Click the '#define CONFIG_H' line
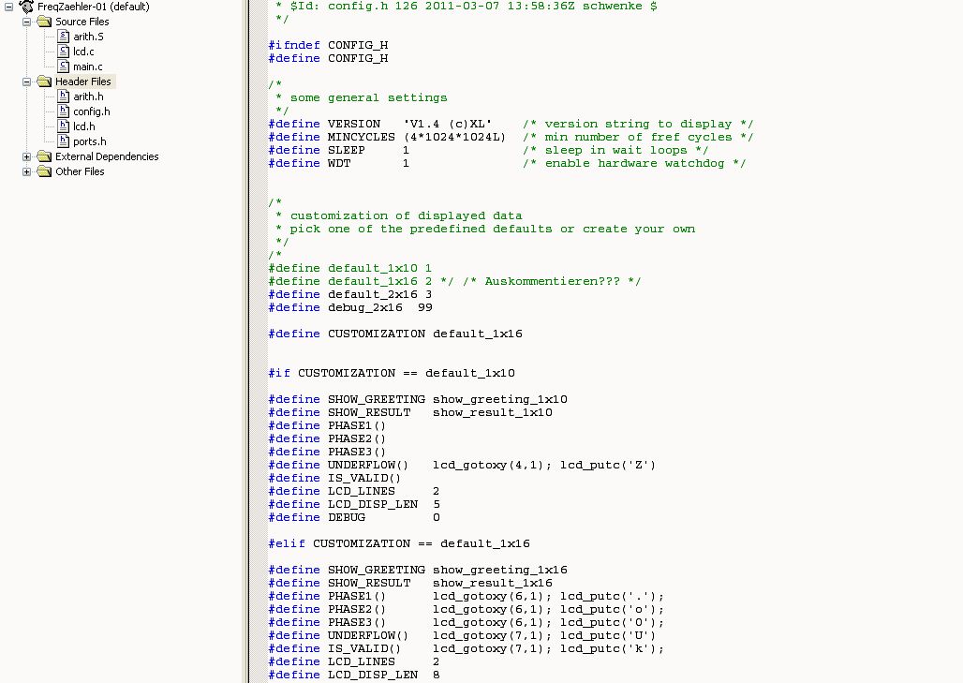 328,58
